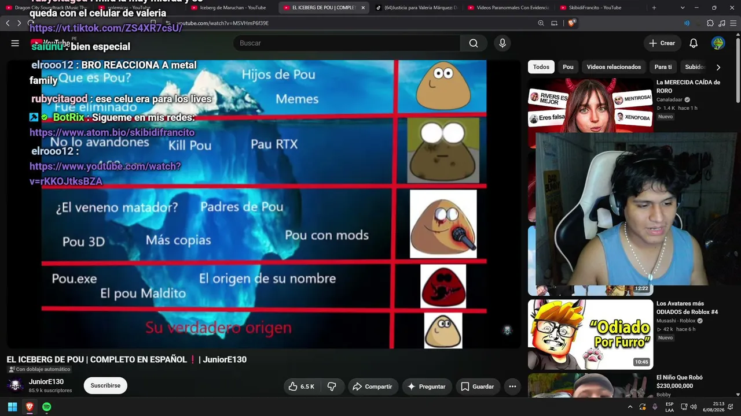Save video with Guardar button
Viewport: 741px width, 416px height.
[478, 387]
